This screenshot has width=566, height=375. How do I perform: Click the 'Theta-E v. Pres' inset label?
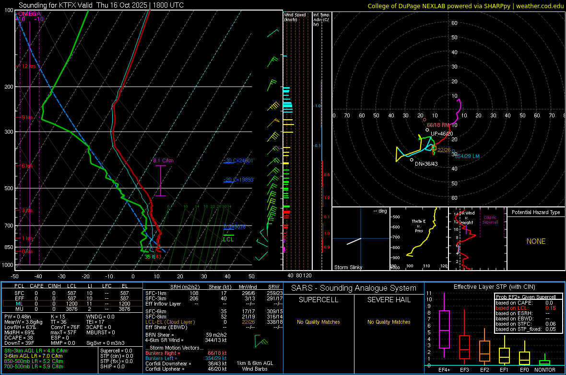coord(419,226)
